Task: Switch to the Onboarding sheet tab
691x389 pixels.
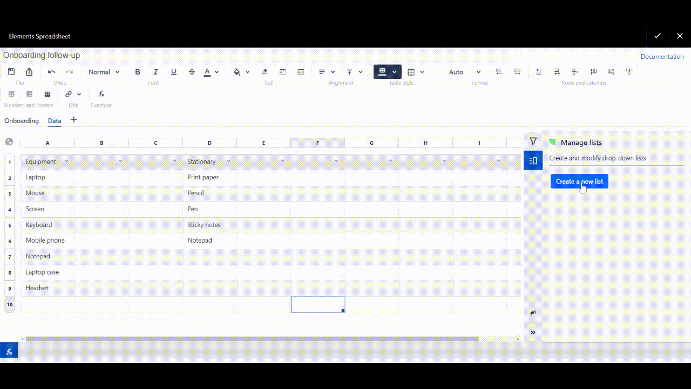Action: pos(22,120)
